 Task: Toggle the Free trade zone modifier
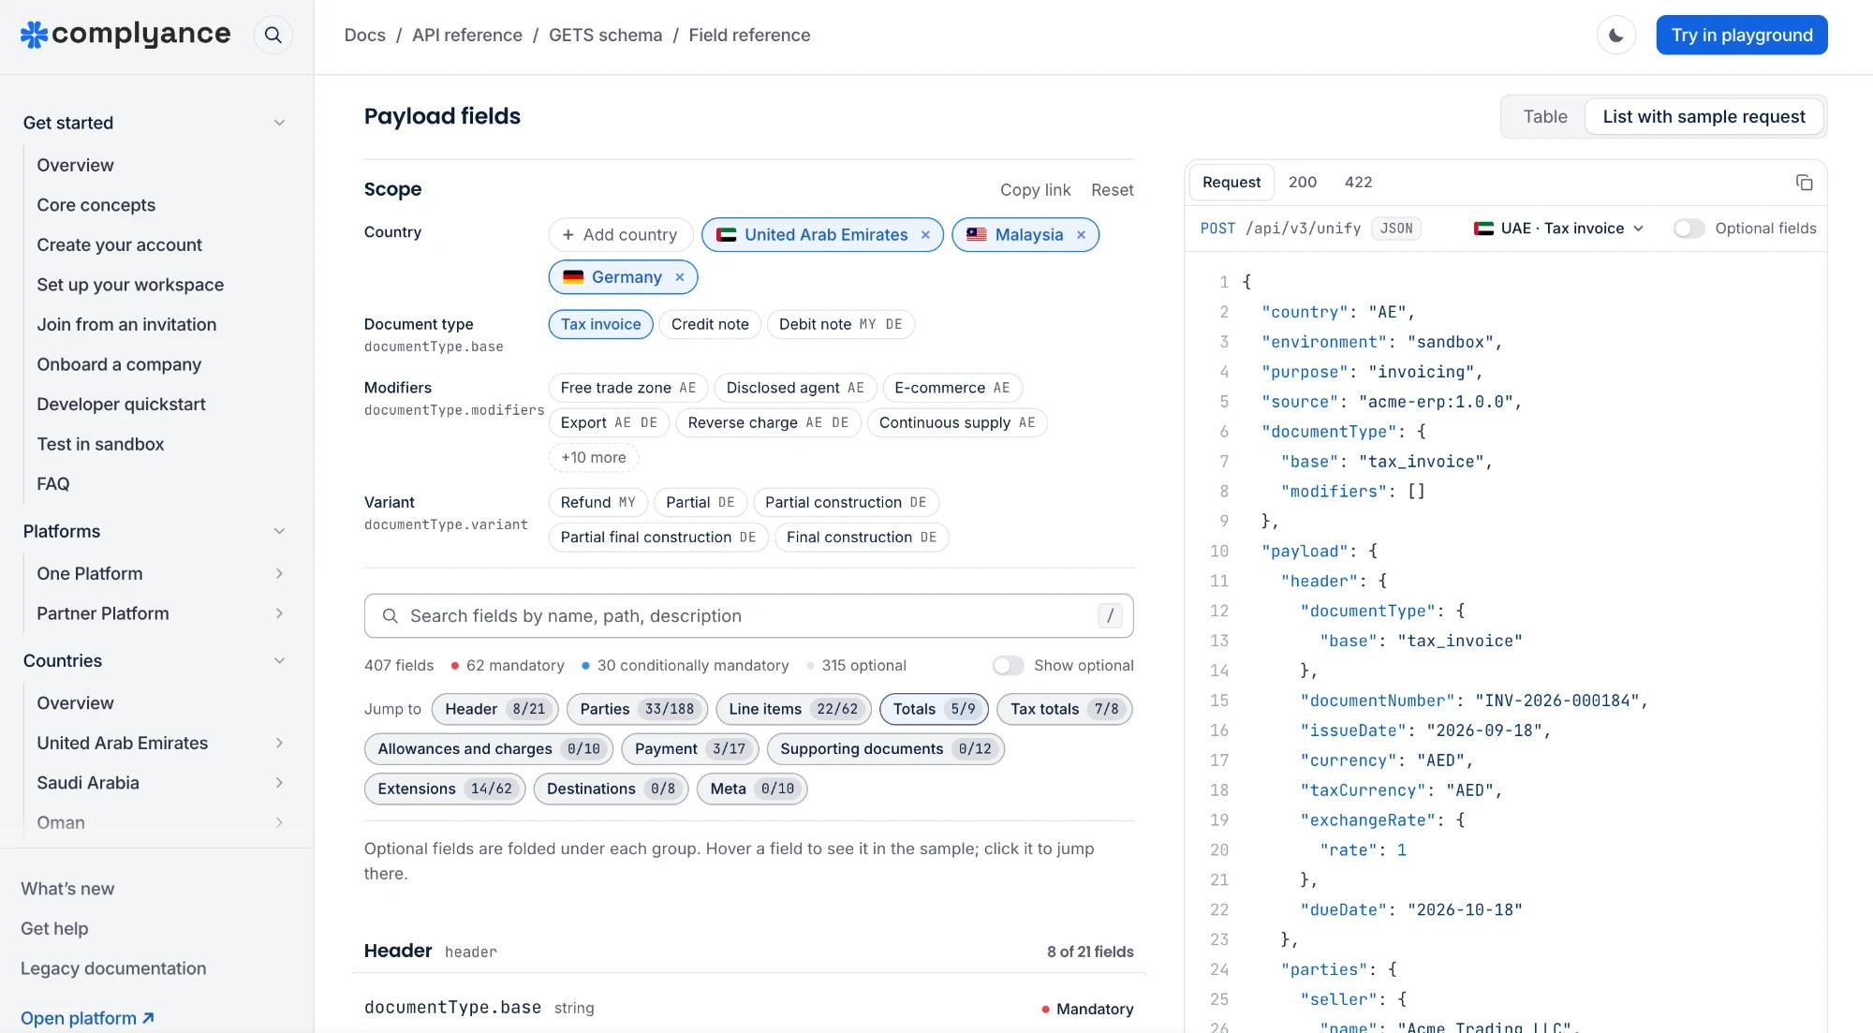click(x=627, y=388)
